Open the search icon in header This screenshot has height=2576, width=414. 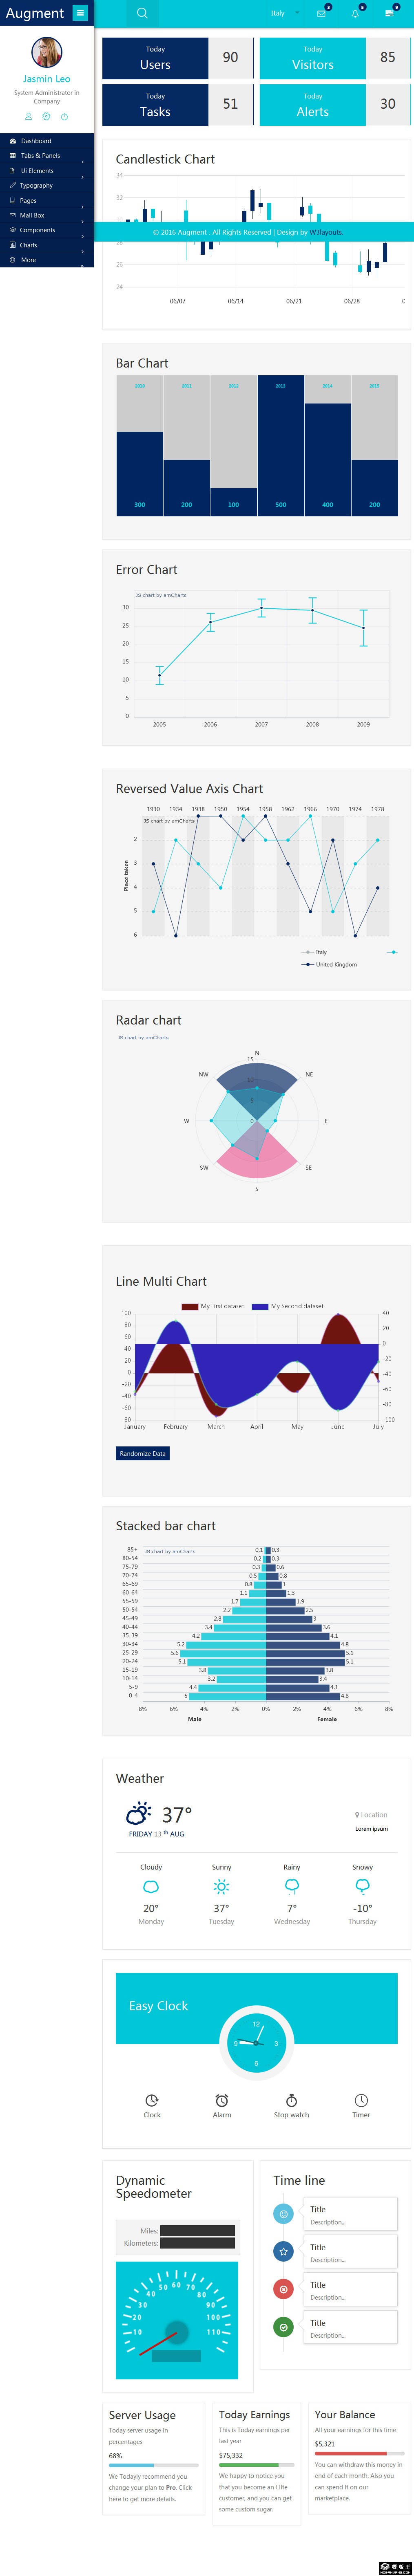tap(142, 13)
